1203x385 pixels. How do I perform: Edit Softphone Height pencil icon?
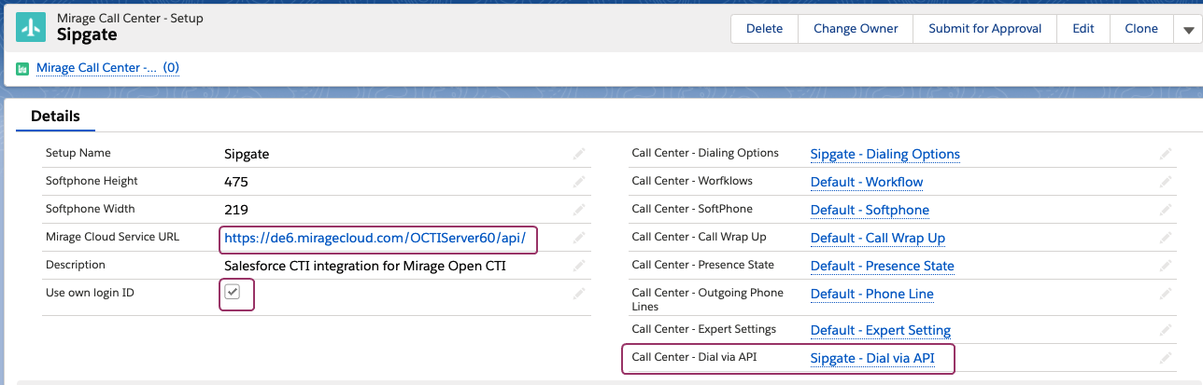(x=579, y=182)
